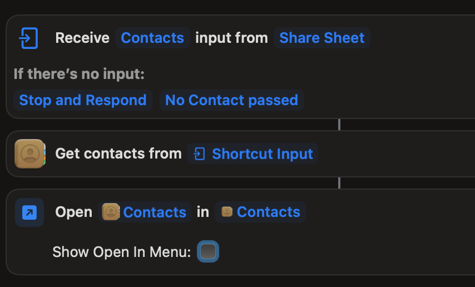Click the tiny Contacts app icon after "in"
The image size is (475, 287).
(x=226, y=212)
